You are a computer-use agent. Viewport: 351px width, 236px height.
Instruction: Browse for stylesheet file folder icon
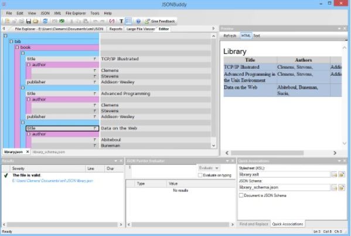(x=342, y=174)
